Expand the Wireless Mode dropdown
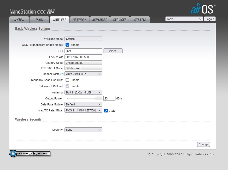228x170 pixels. pyautogui.click(x=84, y=39)
